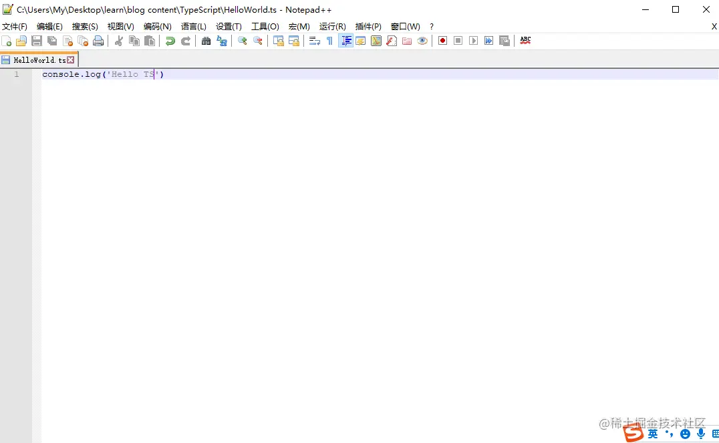
Task: Create a new file with the toolbar New icon
Action: point(7,41)
